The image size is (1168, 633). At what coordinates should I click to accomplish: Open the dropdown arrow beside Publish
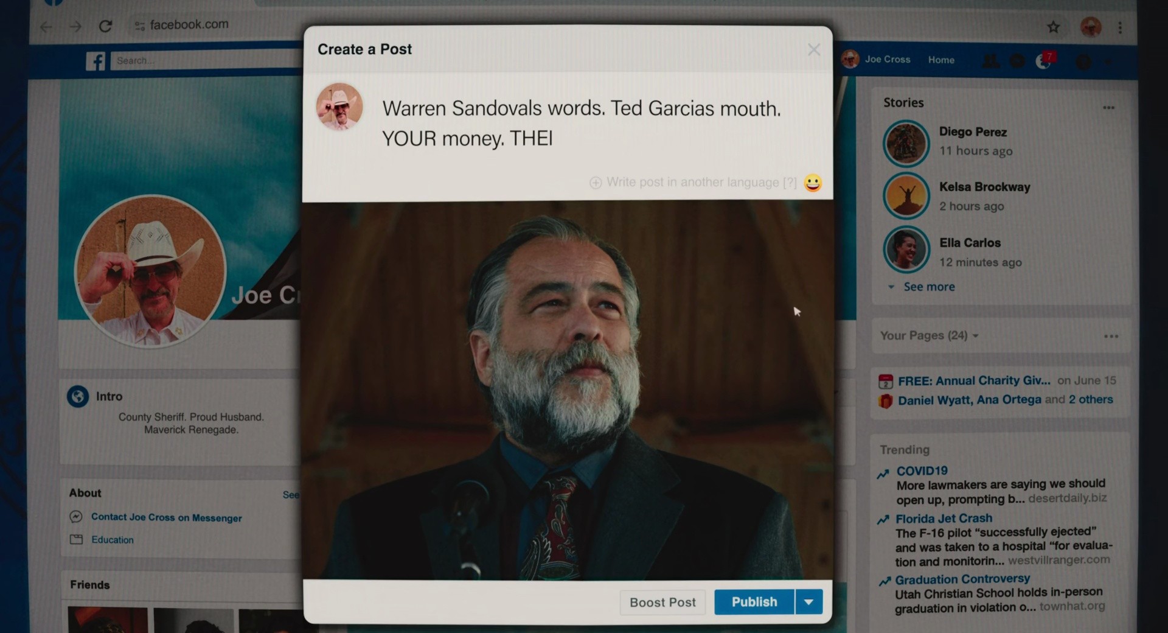[809, 602]
